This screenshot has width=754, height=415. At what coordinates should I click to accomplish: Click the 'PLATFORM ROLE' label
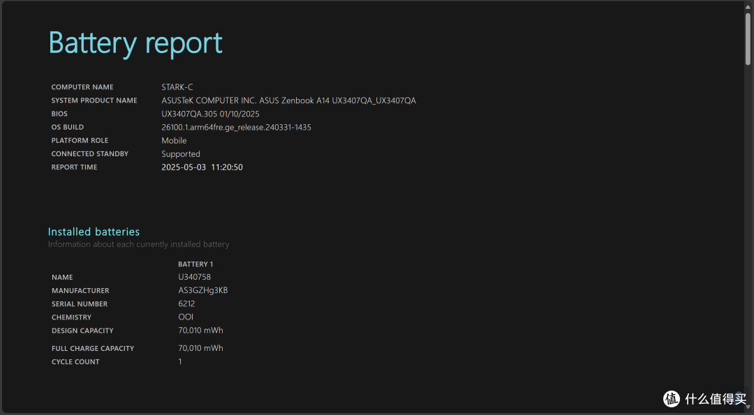[x=80, y=141]
